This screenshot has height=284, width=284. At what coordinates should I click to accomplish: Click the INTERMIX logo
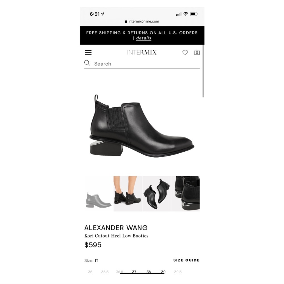pos(142,52)
